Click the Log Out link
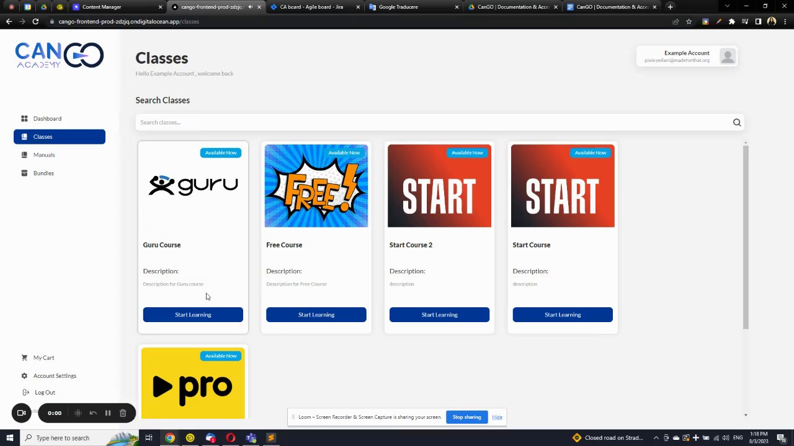The width and height of the screenshot is (794, 446). [x=45, y=392]
